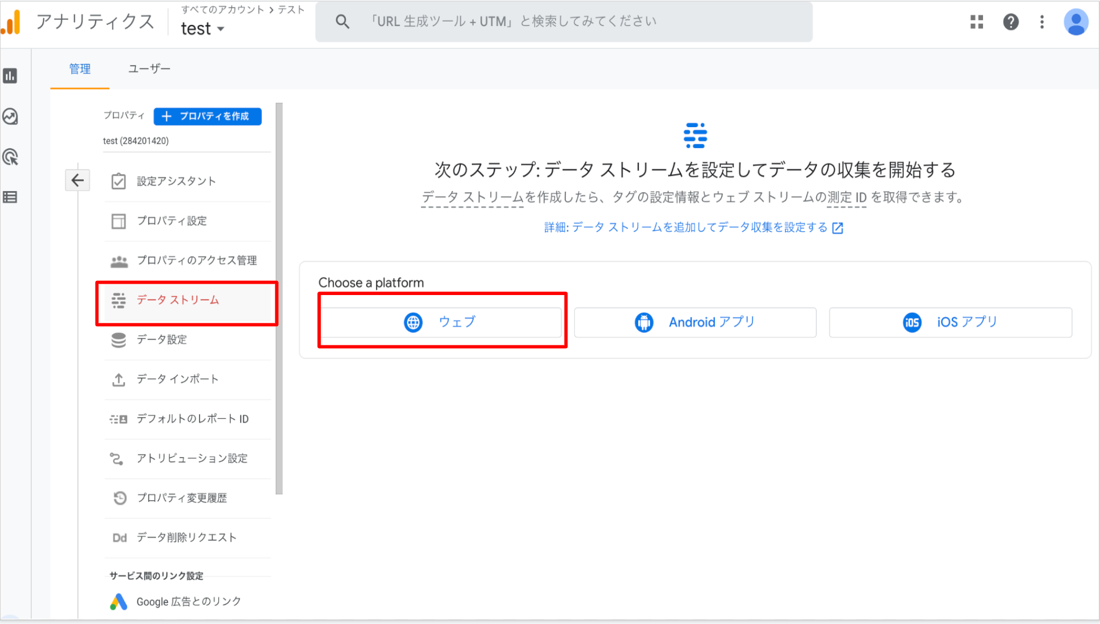The height and width of the screenshot is (624, 1100).
Task: Open Advertising icon in left rail
Action: [10, 157]
